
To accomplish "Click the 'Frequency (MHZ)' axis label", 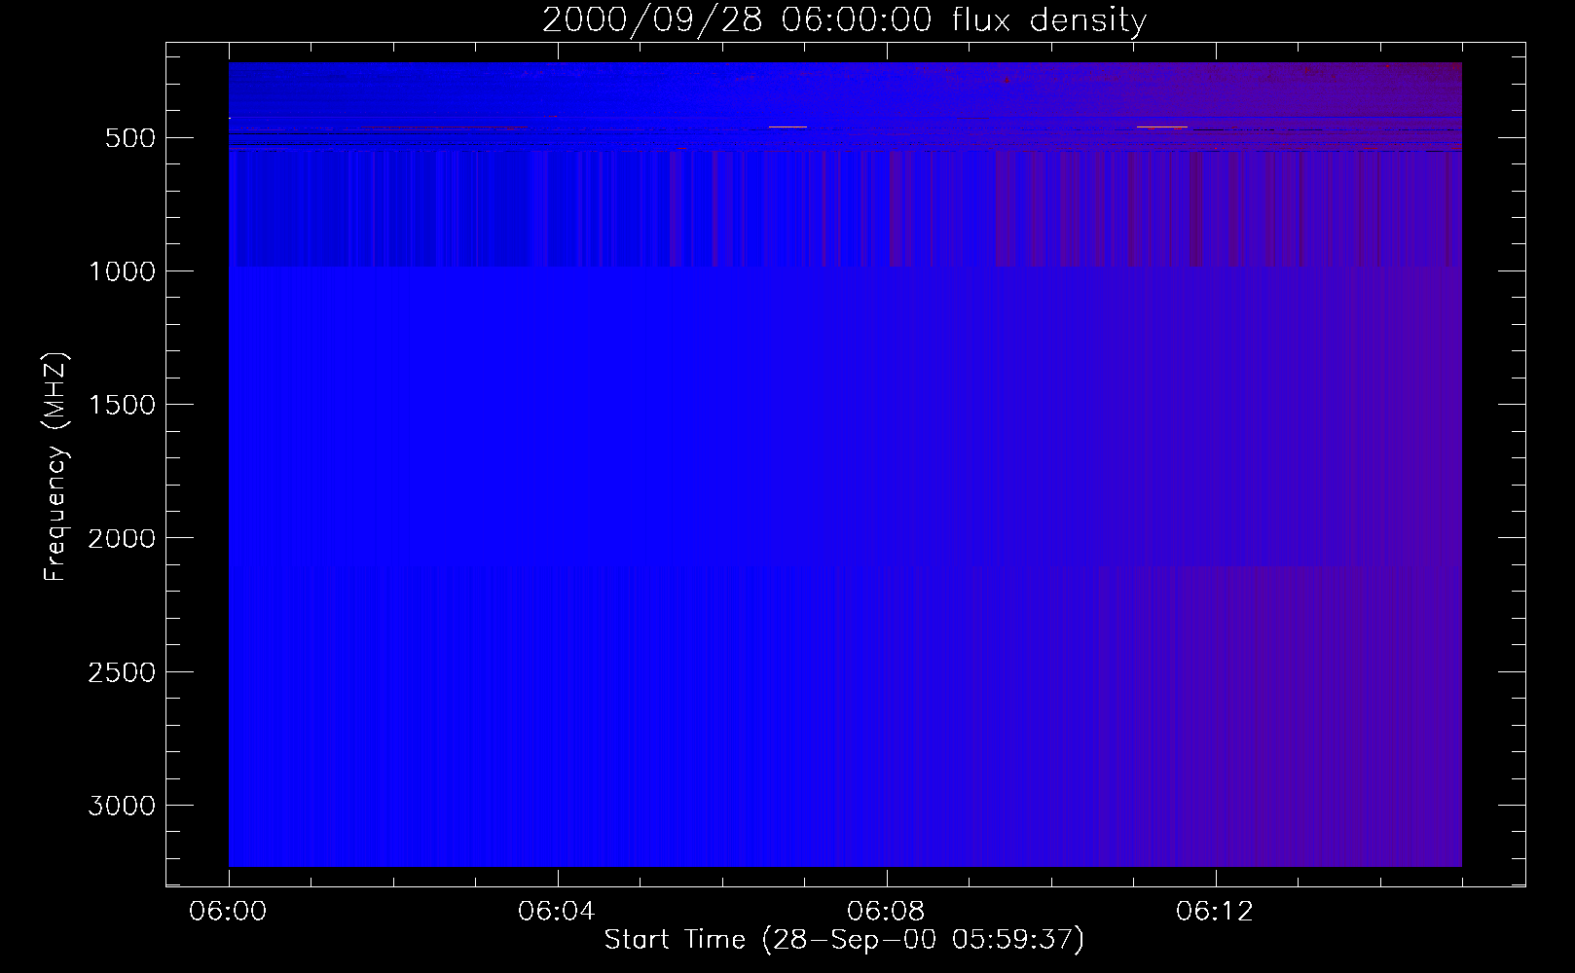I will coord(55,466).
